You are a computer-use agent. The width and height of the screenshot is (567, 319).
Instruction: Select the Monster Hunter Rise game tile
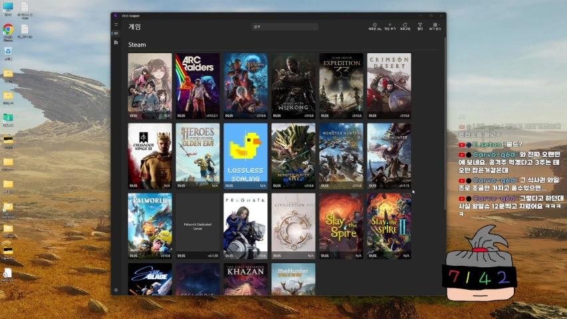[x=293, y=156]
